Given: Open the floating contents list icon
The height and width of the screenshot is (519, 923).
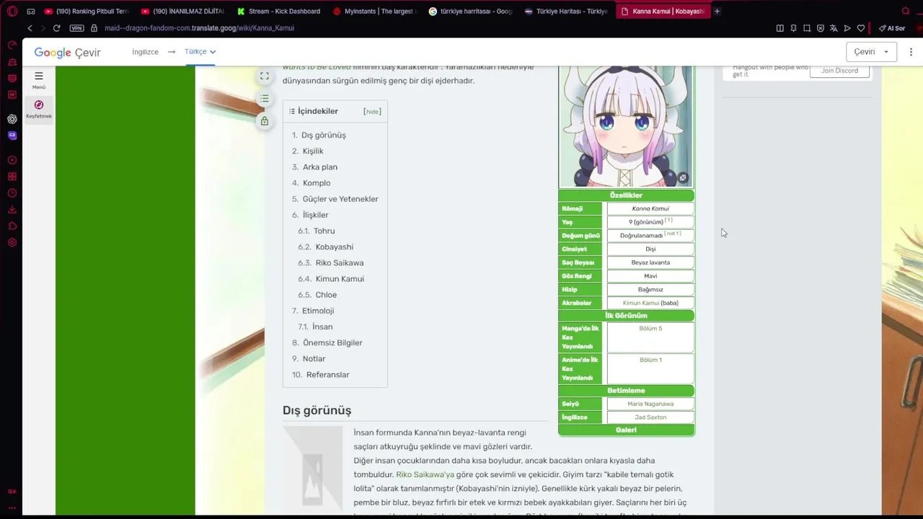Looking at the screenshot, I should click(x=265, y=99).
